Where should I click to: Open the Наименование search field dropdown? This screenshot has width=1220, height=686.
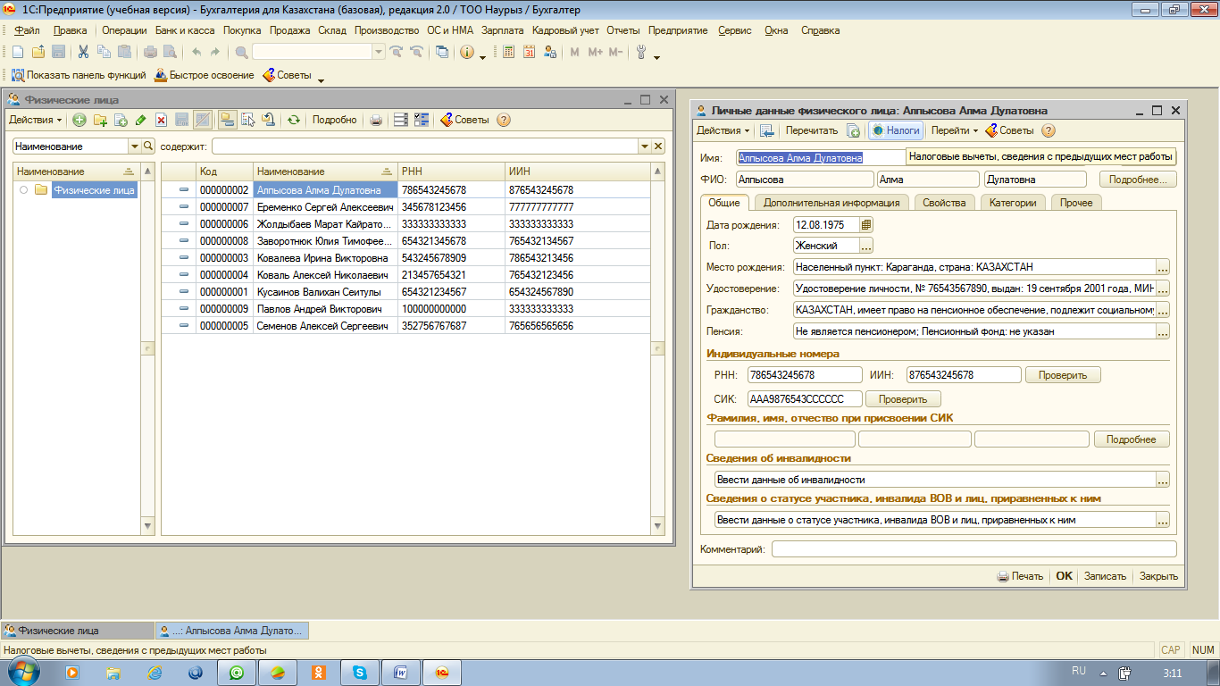pyautogui.click(x=135, y=146)
